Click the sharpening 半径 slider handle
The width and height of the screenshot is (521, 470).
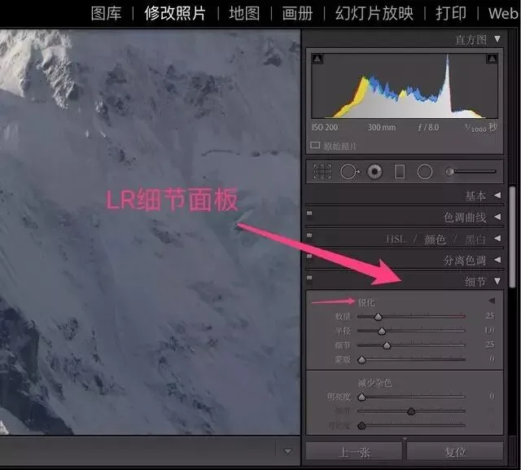click(x=382, y=331)
